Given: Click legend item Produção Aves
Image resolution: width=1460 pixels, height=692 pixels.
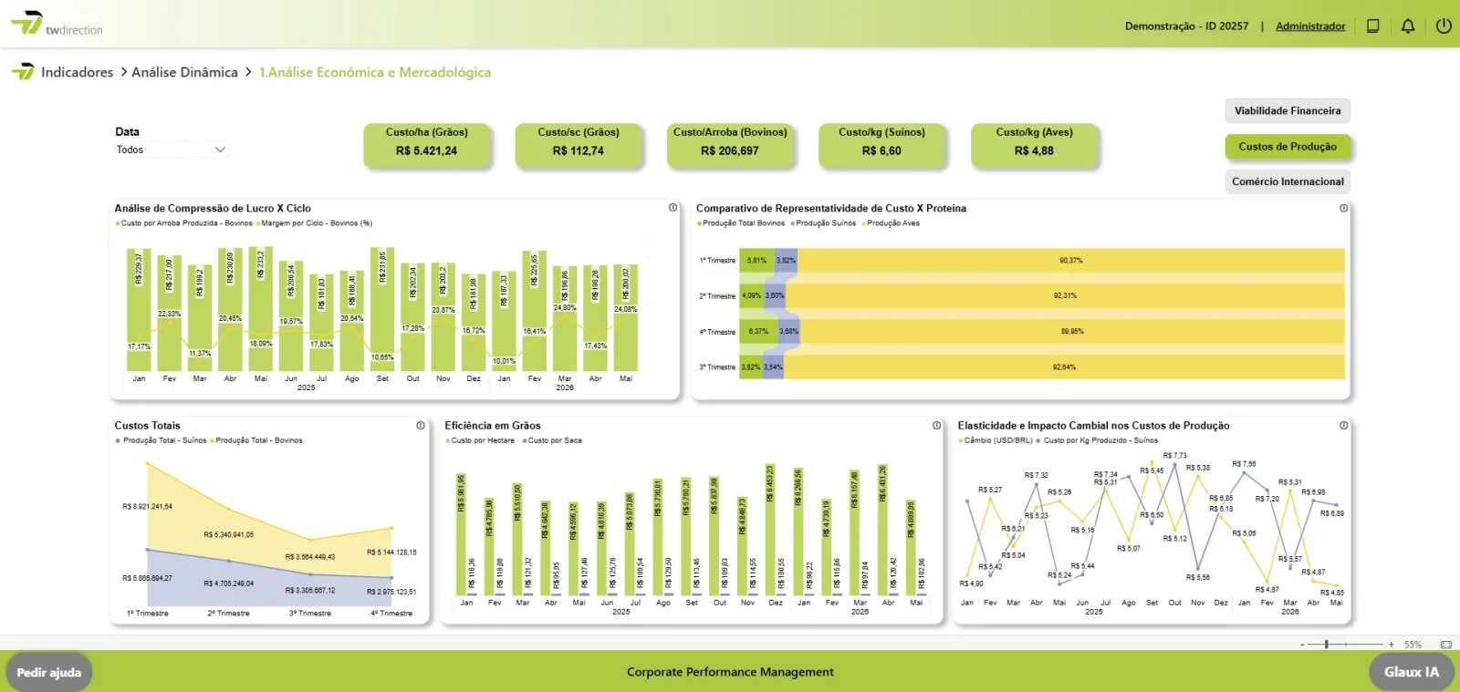Looking at the screenshot, I should point(891,223).
